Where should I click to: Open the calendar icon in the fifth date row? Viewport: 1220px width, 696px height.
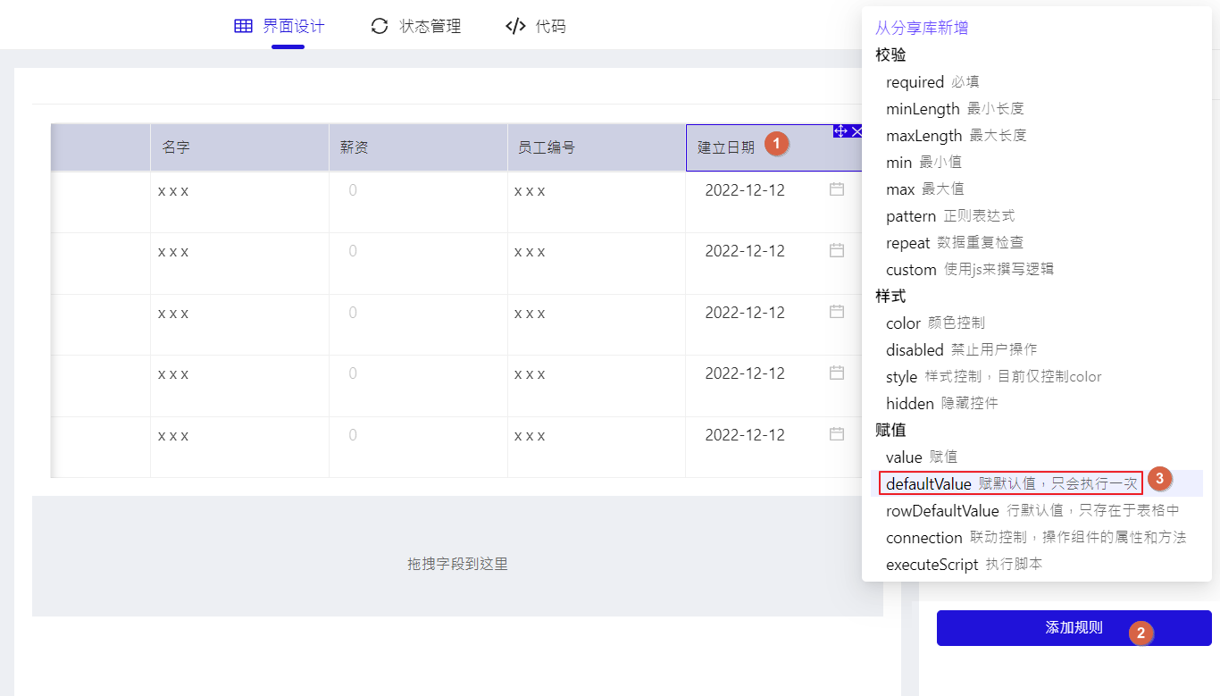837,434
